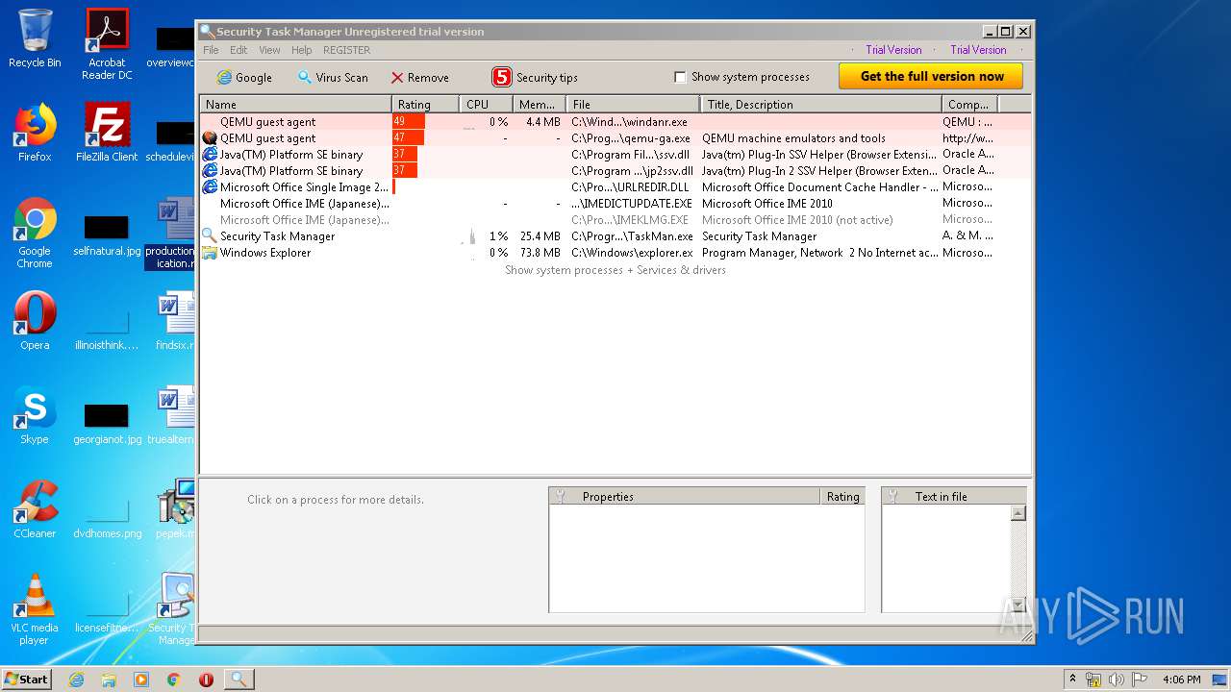Sort by Mem... column header
This screenshot has width=1231, height=692.
539,104
